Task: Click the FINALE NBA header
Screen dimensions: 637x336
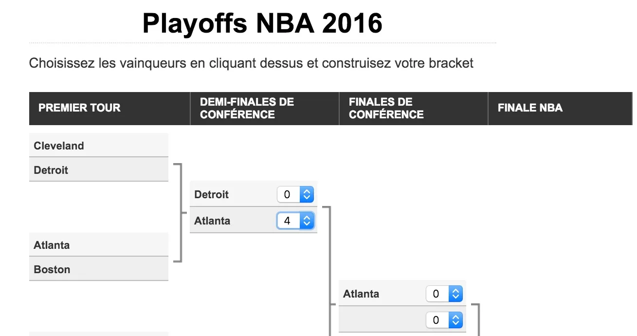Action: tap(530, 108)
